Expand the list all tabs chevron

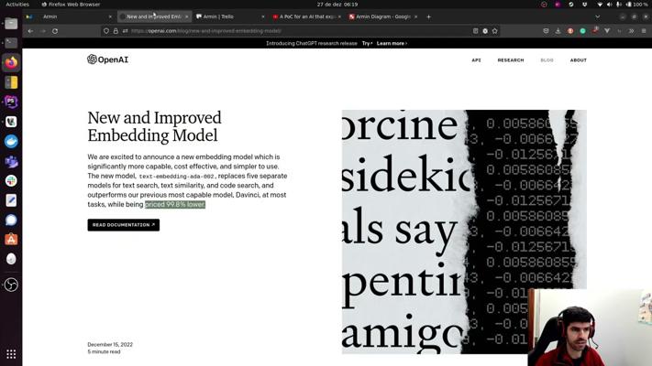pos(598,16)
